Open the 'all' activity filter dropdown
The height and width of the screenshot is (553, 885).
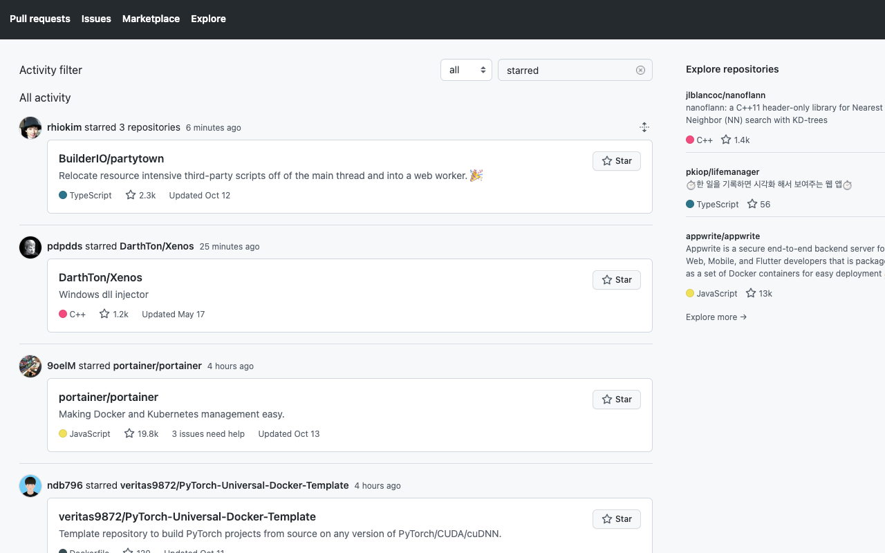(466, 70)
